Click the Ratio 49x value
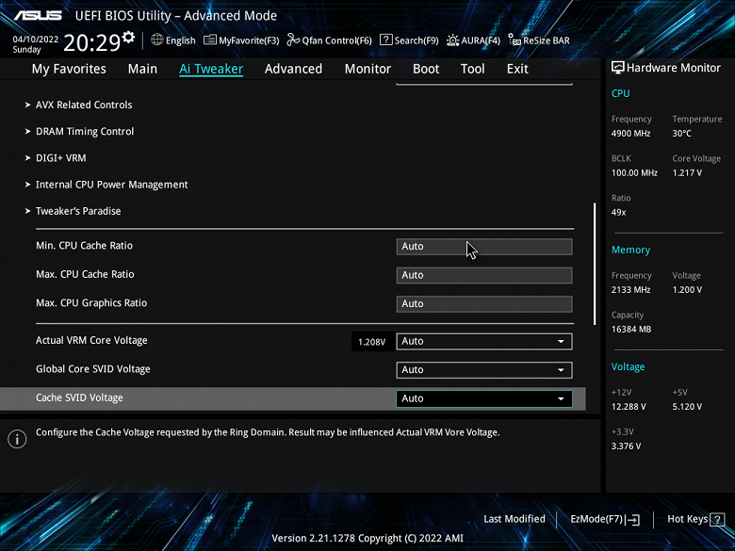Screen dimensions: 735x551 click(618, 212)
